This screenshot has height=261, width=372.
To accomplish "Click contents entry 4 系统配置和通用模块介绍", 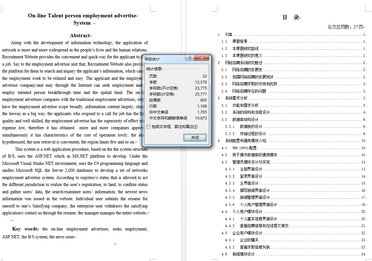I will point(292,141).
